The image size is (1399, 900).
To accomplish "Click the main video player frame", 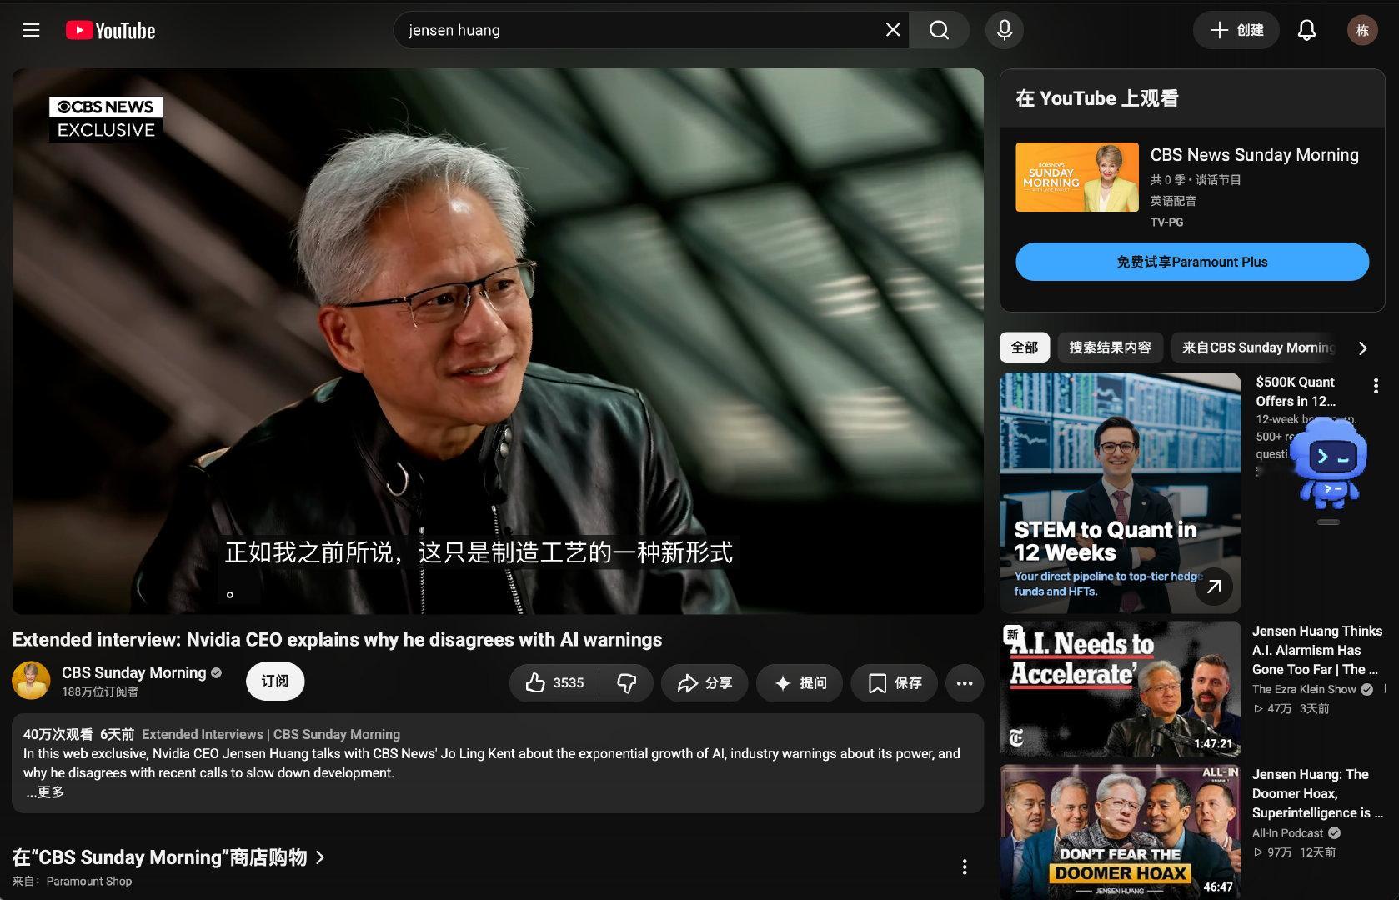I will point(498,342).
